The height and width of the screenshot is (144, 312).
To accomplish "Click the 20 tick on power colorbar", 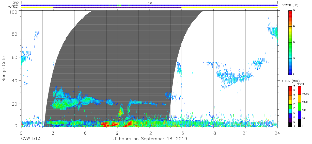I will click(x=294, y=42).
